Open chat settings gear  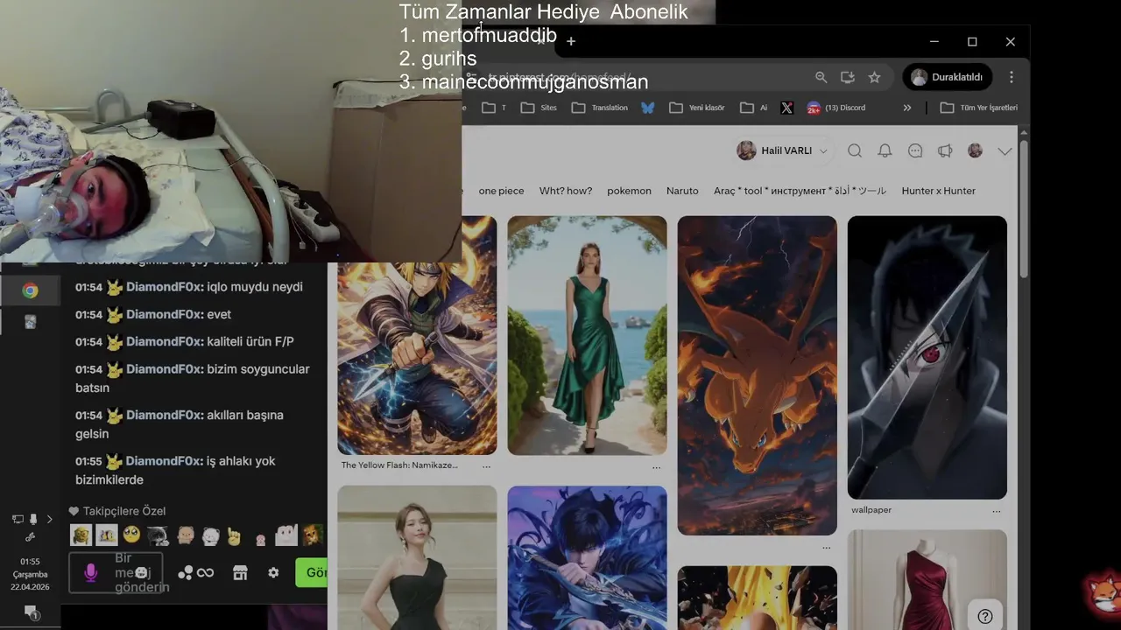(x=273, y=572)
